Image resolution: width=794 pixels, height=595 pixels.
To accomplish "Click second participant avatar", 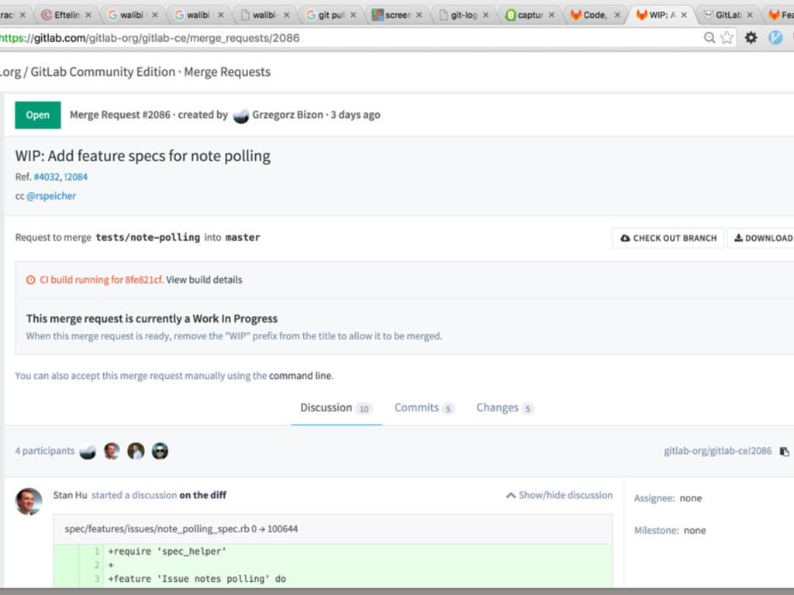I will click(x=112, y=451).
